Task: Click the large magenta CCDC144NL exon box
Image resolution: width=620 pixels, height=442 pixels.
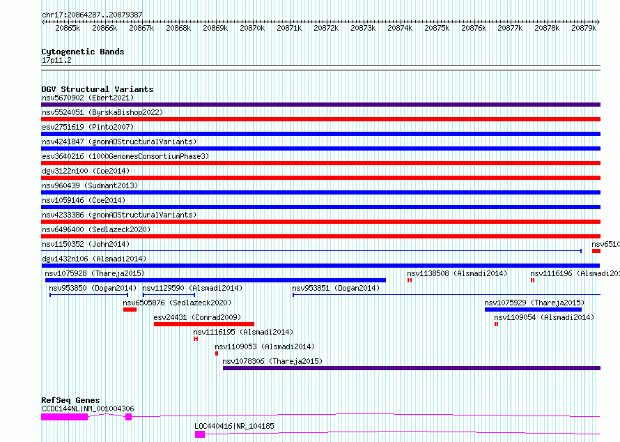Action: pos(64,417)
